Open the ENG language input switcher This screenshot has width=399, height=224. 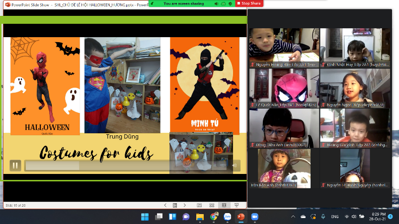pos(335,217)
